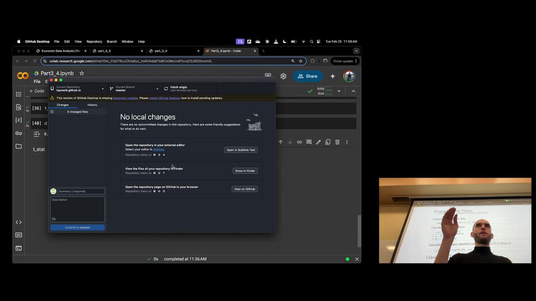Expand Current Branch master dropdown
The height and width of the screenshot is (301, 536).
(134, 89)
